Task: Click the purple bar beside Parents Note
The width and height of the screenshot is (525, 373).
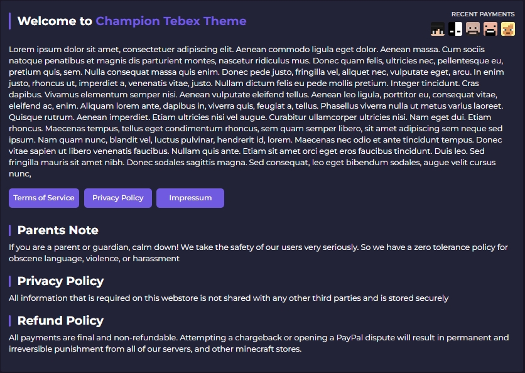Action: coord(10,230)
